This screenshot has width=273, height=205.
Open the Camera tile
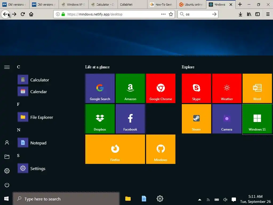pyautogui.click(x=227, y=119)
